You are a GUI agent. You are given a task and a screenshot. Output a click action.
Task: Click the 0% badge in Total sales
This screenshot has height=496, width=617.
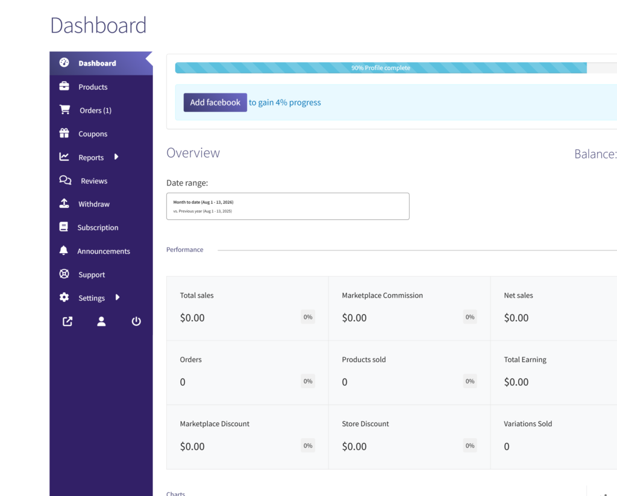pyautogui.click(x=308, y=317)
